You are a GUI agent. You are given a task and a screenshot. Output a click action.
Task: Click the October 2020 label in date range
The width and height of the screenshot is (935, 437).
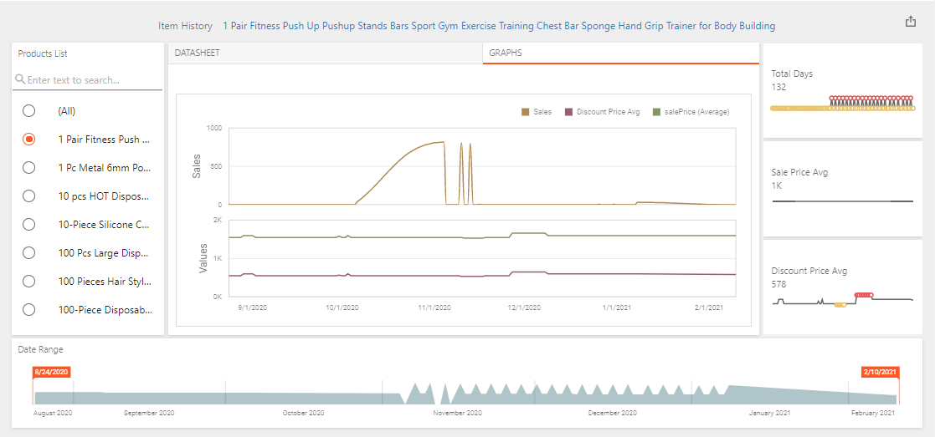click(304, 413)
